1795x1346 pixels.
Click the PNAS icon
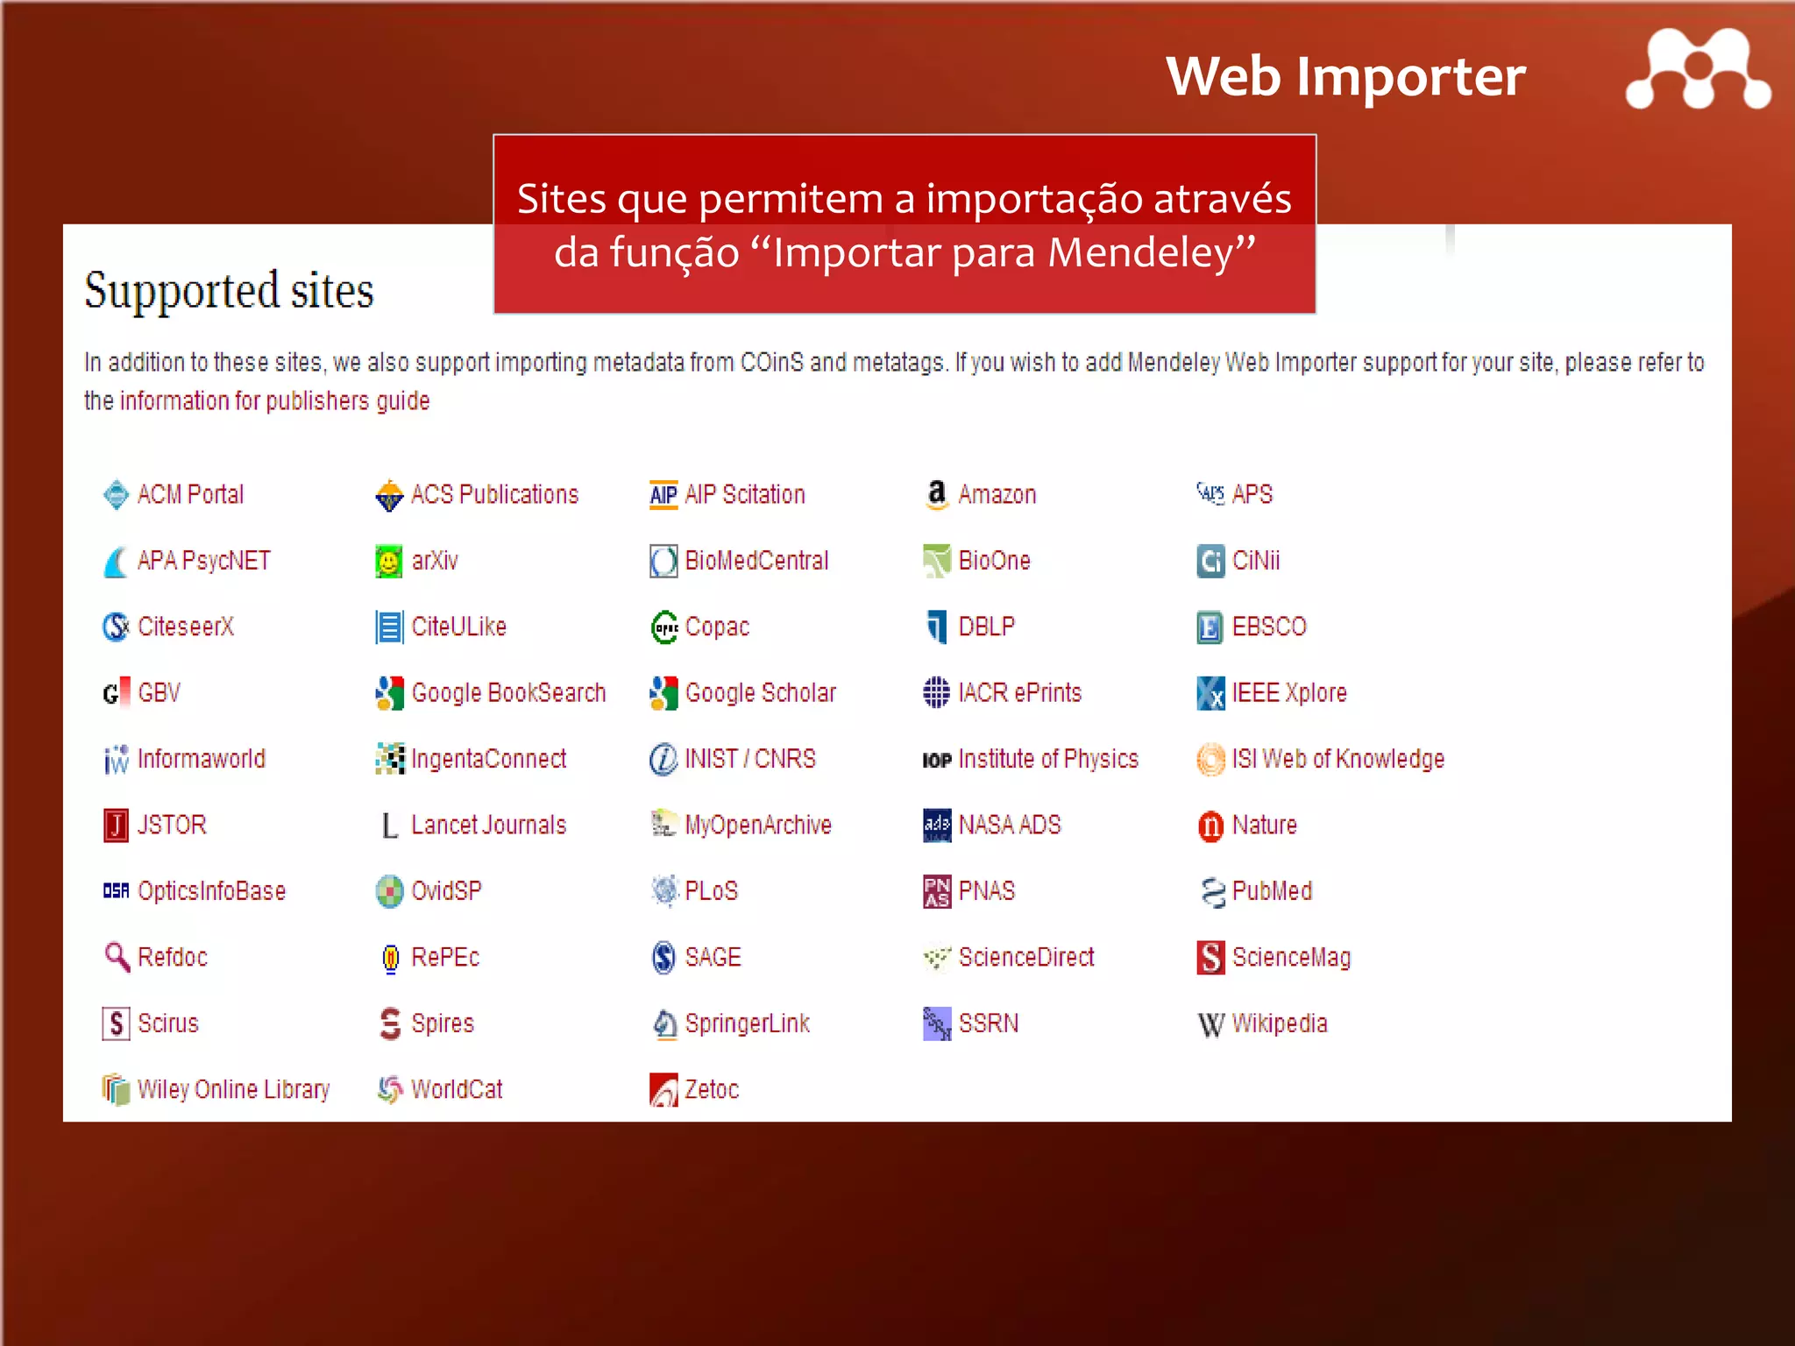tap(937, 892)
